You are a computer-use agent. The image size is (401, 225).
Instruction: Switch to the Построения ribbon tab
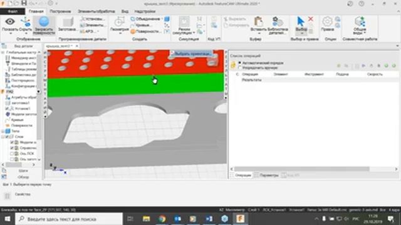60,11
